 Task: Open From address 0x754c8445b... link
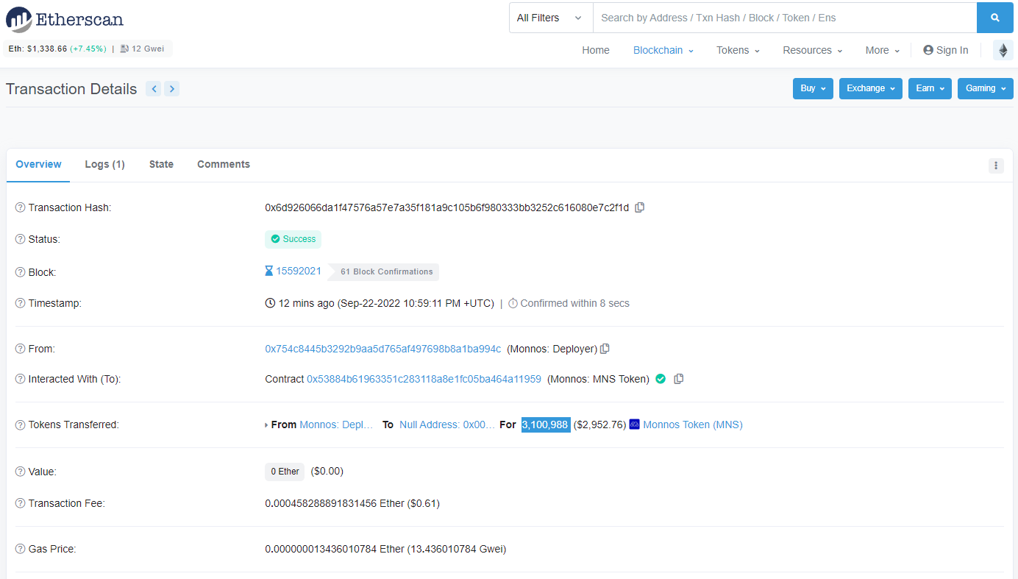[x=383, y=349]
